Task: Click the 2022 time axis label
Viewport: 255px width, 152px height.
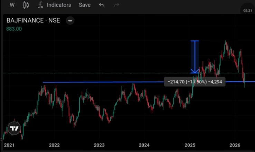Action: [x=54, y=145]
